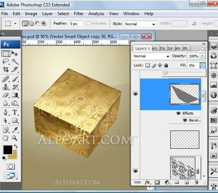Select the Type tool

[x=15, y=113]
